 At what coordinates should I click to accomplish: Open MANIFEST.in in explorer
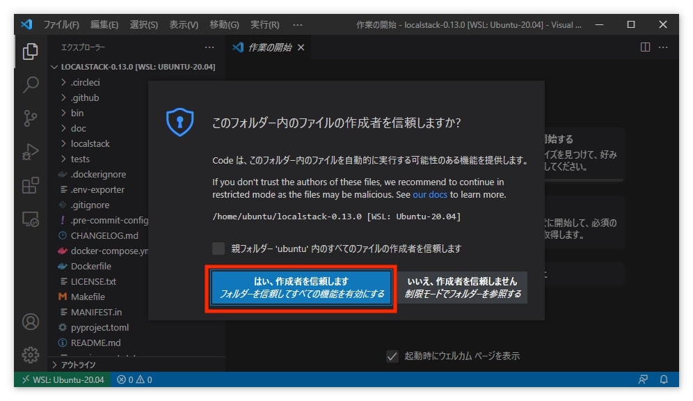click(x=96, y=312)
